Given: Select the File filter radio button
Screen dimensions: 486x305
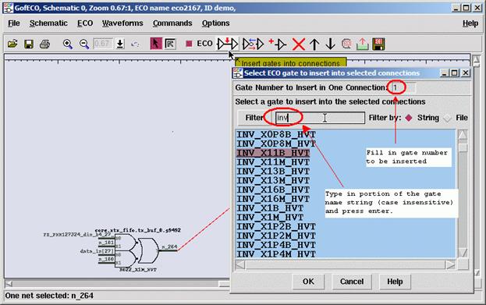Looking at the screenshot, I should point(447,118).
